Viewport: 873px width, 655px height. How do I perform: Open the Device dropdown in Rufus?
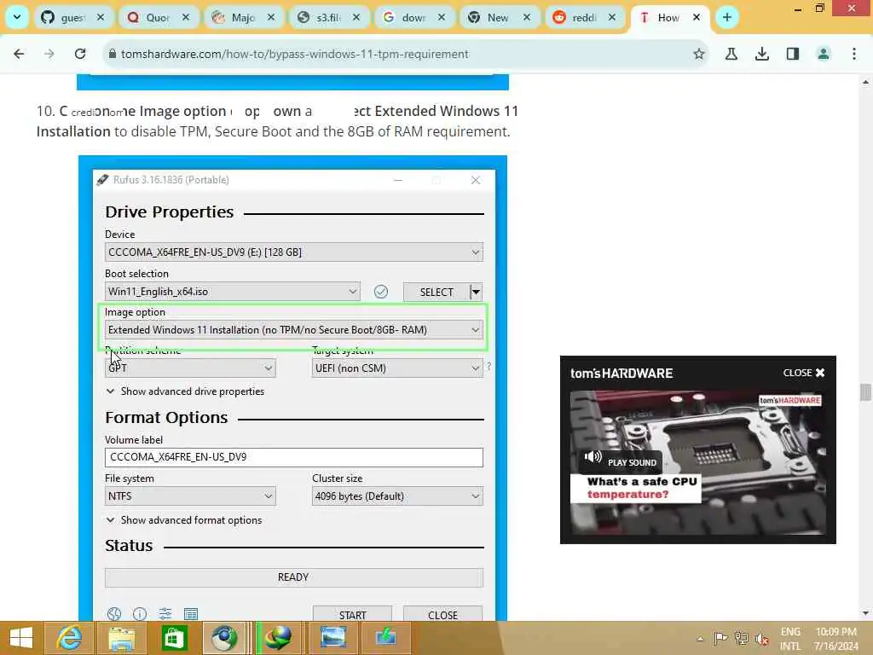[293, 252]
